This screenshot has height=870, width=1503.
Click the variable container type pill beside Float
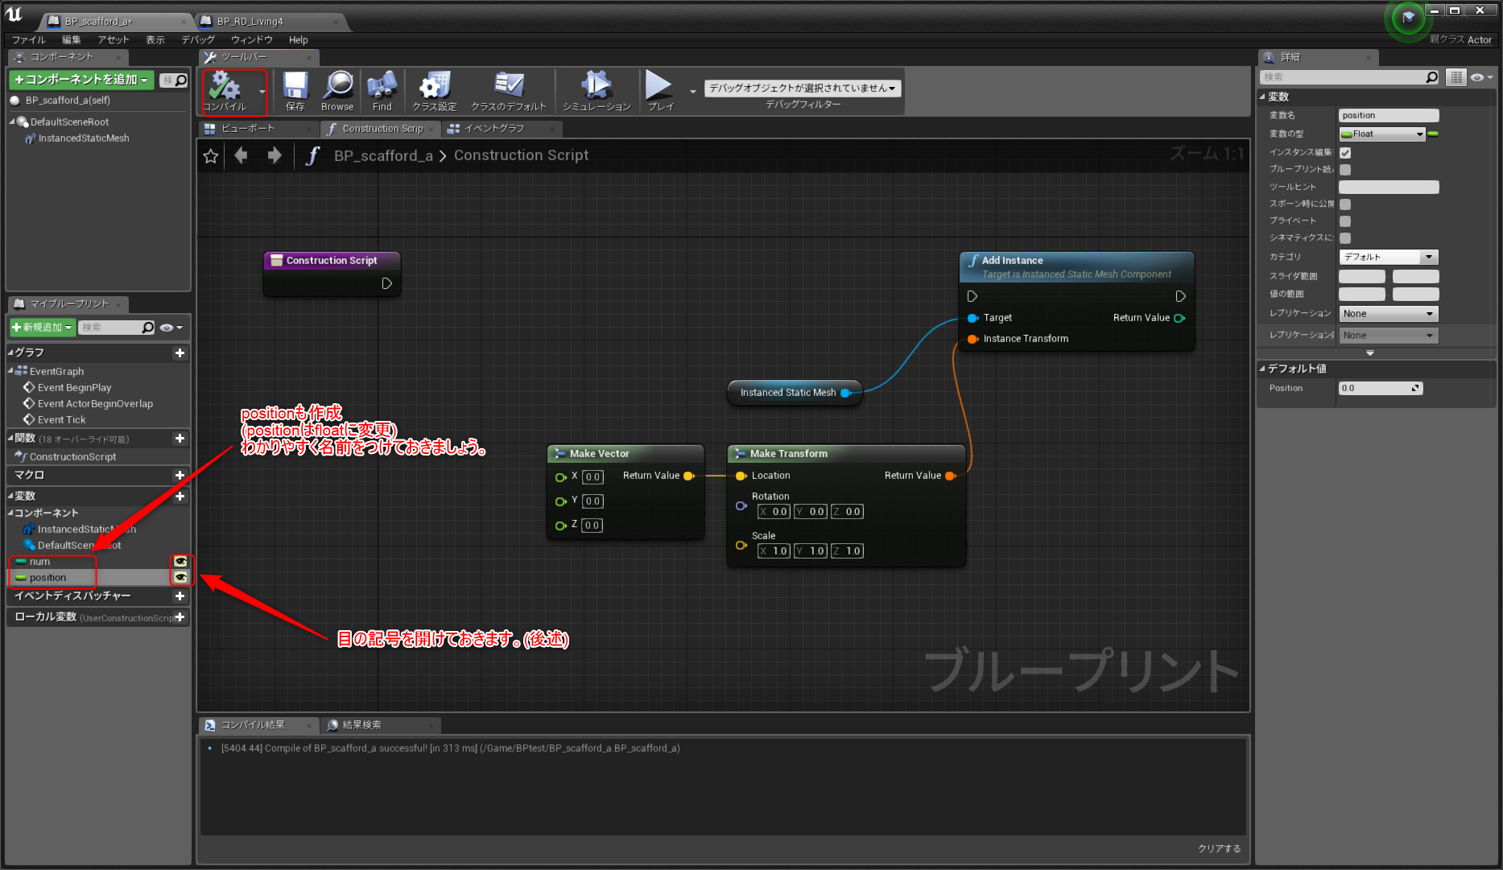1433,134
